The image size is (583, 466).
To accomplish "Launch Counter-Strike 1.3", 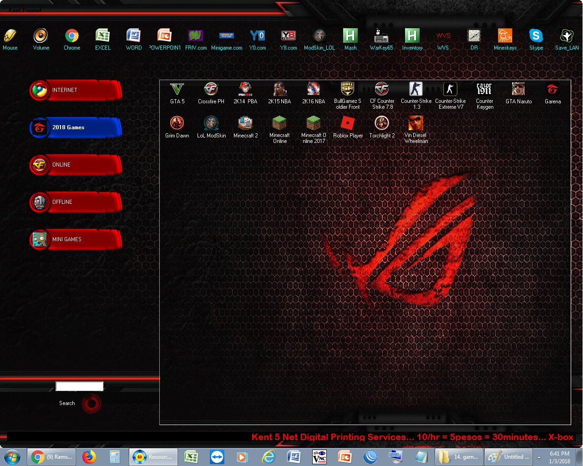I will (416, 96).
